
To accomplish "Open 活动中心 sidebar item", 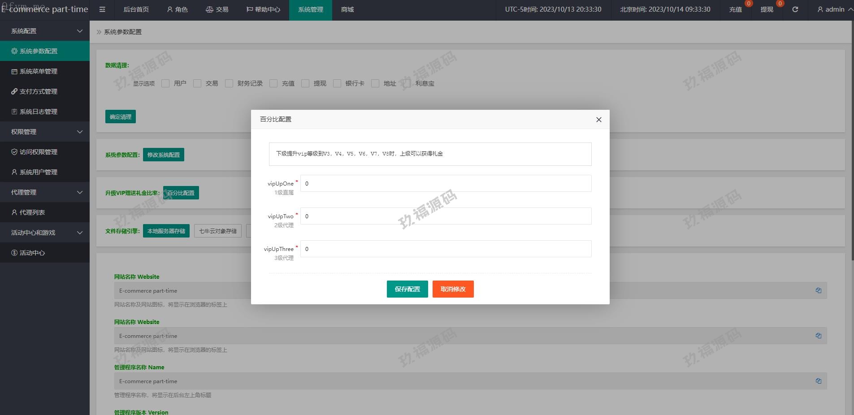I will (x=32, y=253).
